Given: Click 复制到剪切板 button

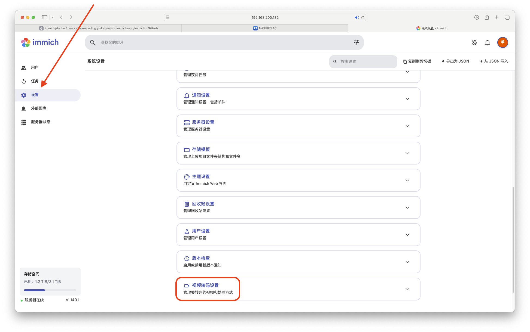Looking at the screenshot, I should pyautogui.click(x=417, y=61).
